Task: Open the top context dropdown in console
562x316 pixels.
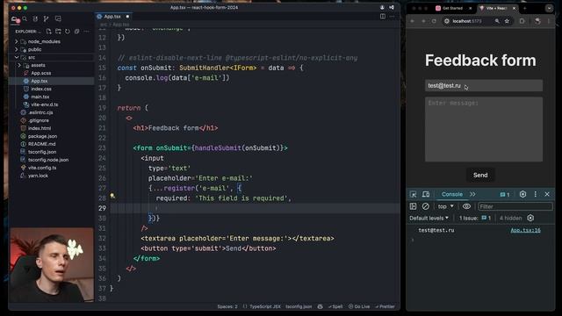Action: [445, 206]
